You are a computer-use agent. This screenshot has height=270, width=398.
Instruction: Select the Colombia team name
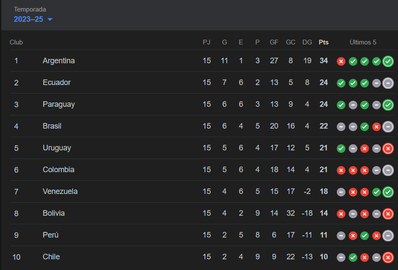pos(59,170)
